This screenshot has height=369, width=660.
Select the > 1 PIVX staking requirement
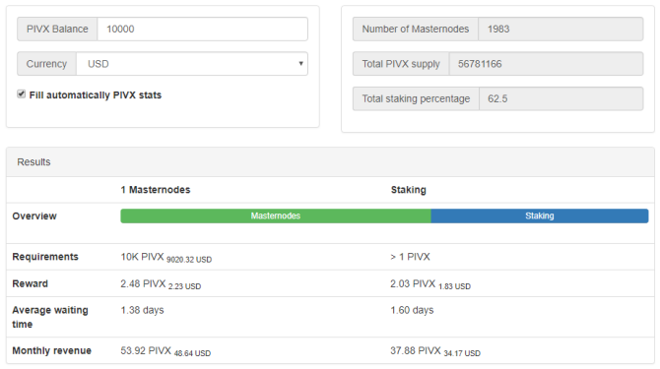click(410, 257)
